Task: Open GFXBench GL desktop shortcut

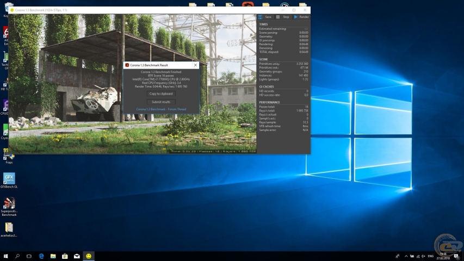Action: pyautogui.click(x=9, y=181)
